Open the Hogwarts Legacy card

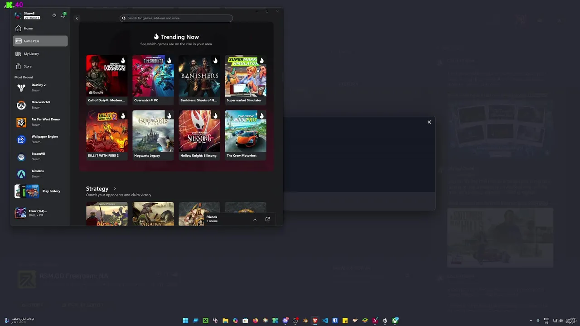pyautogui.click(x=153, y=135)
